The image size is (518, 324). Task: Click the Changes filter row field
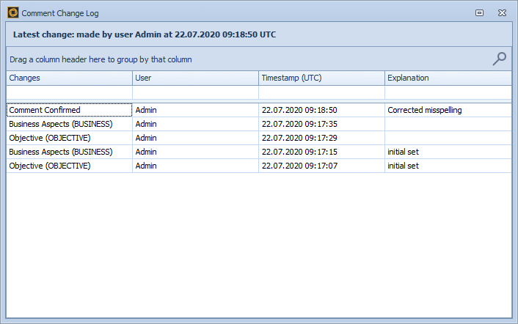(70, 93)
